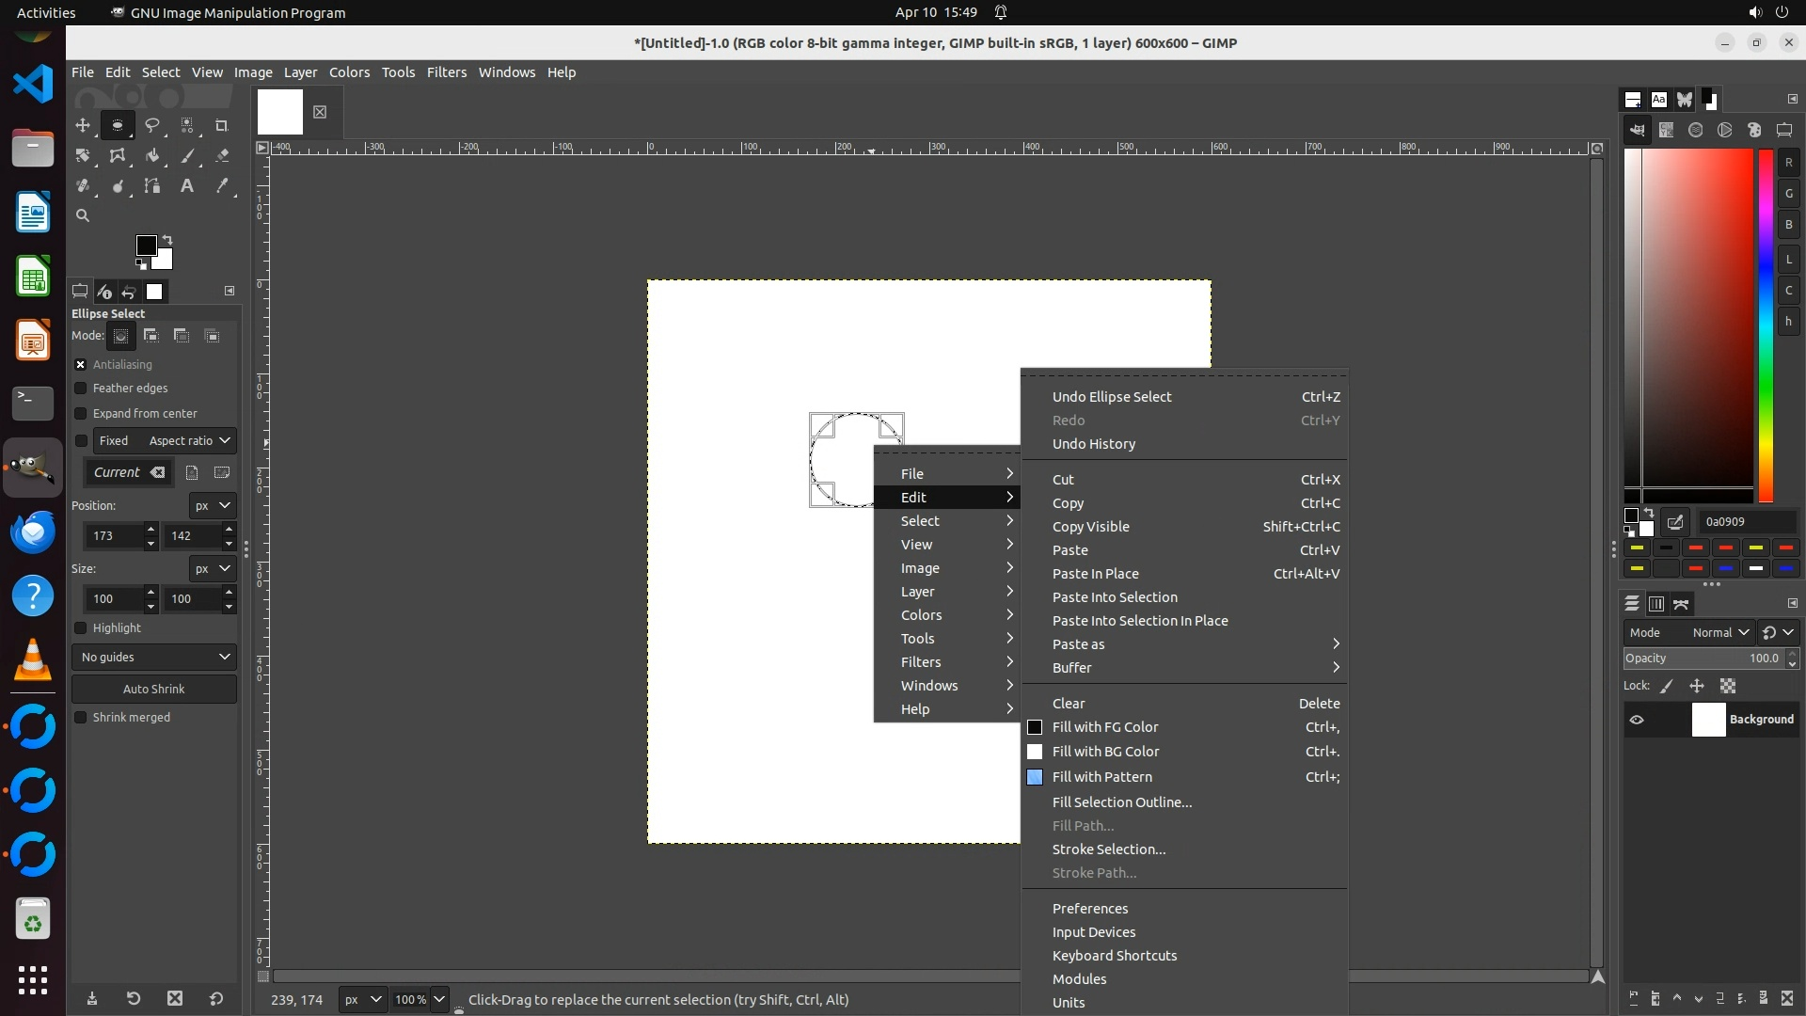Select the Crop tool
The width and height of the screenshot is (1806, 1016).
point(222,125)
